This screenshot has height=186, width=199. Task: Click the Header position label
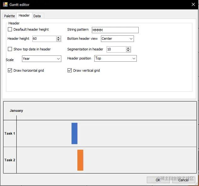(79, 58)
